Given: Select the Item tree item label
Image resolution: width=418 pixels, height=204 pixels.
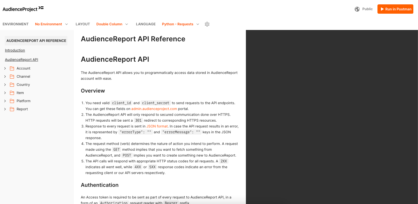Looking at the screenshot, I should click(20, 93).
